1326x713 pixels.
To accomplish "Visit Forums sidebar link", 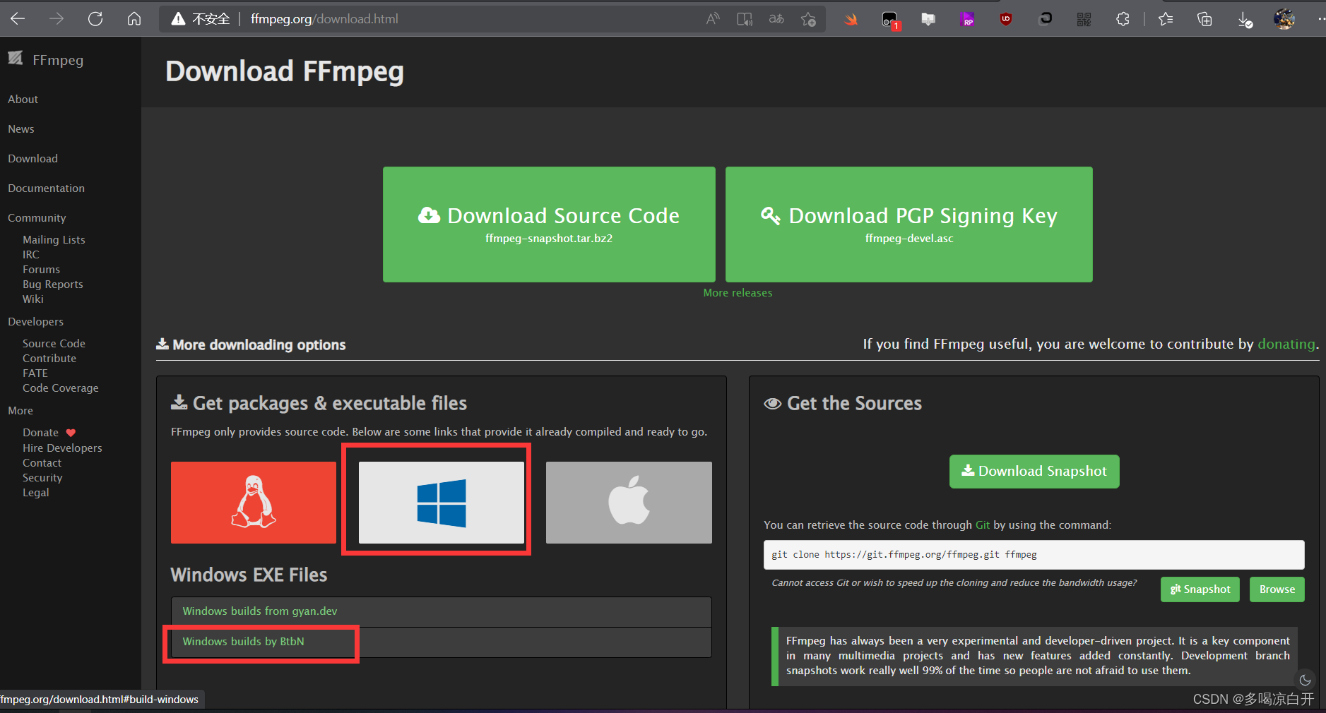I will click(42, 270).
